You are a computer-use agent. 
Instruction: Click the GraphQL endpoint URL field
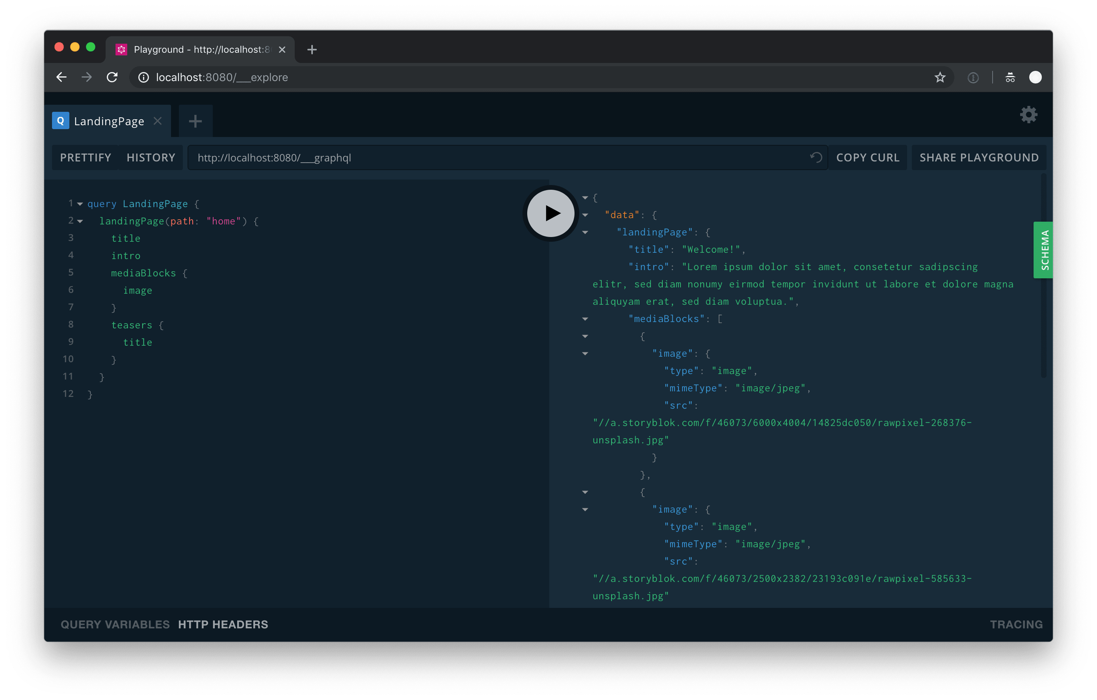tap(496, 157)
